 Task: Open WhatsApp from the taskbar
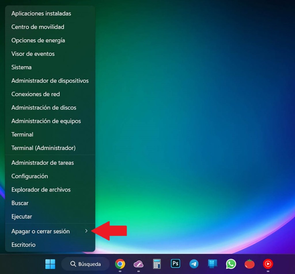[x=231, y=264]
